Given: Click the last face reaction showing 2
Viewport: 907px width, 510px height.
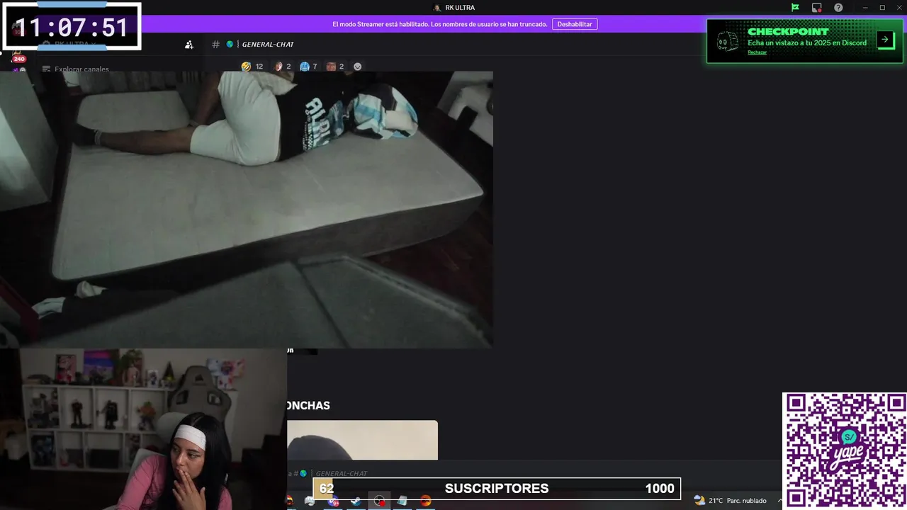Looking at the screenshot, I should pos(335,67).
